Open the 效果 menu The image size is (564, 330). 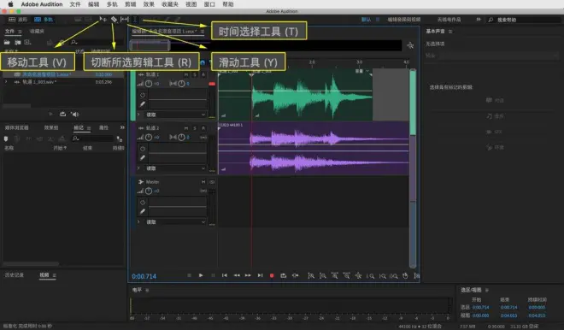149,4
